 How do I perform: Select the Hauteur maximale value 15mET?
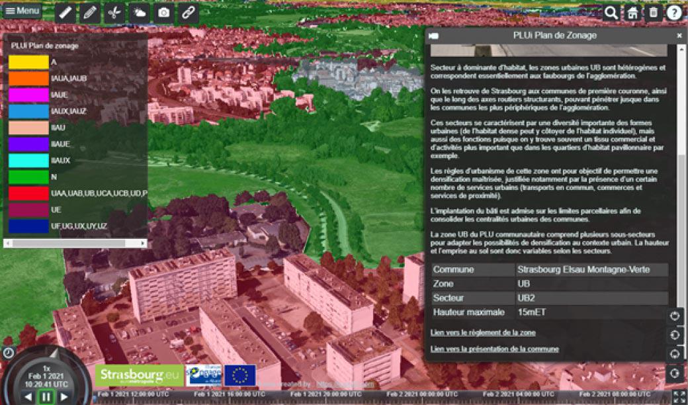coord(532,312)
